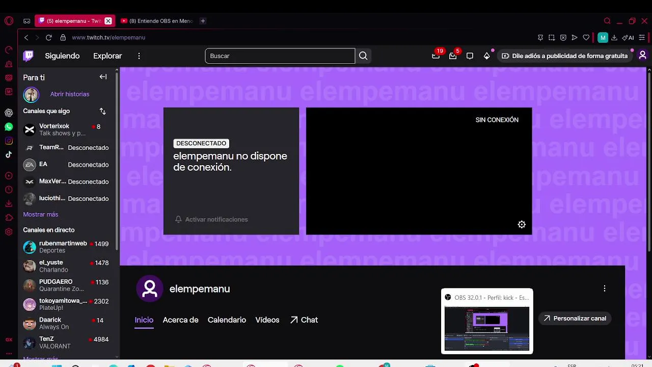Open History clock icon in sidebar
This screenshot has height=367, width=652.
[x=9, y=190]
